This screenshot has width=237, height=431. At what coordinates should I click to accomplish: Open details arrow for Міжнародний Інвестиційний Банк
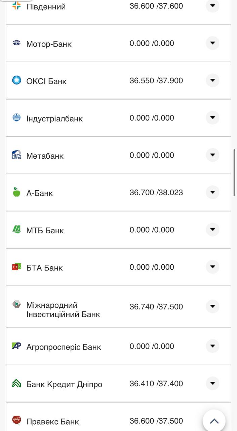tap(212, 306)
